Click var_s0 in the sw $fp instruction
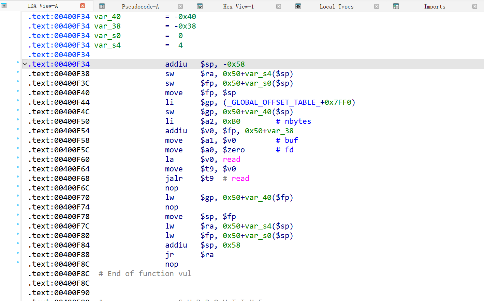The image size is (484, 301). tap(258, 83)
